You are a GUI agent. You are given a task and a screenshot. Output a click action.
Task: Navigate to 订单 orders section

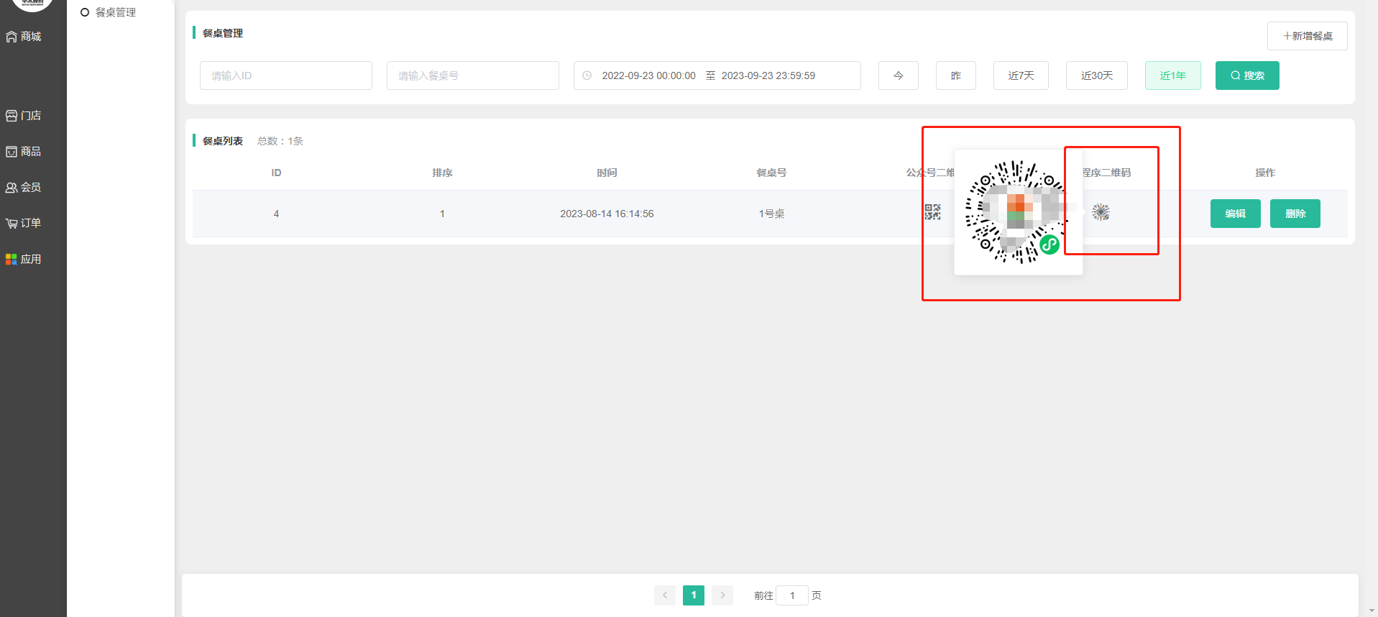(24, 224)
